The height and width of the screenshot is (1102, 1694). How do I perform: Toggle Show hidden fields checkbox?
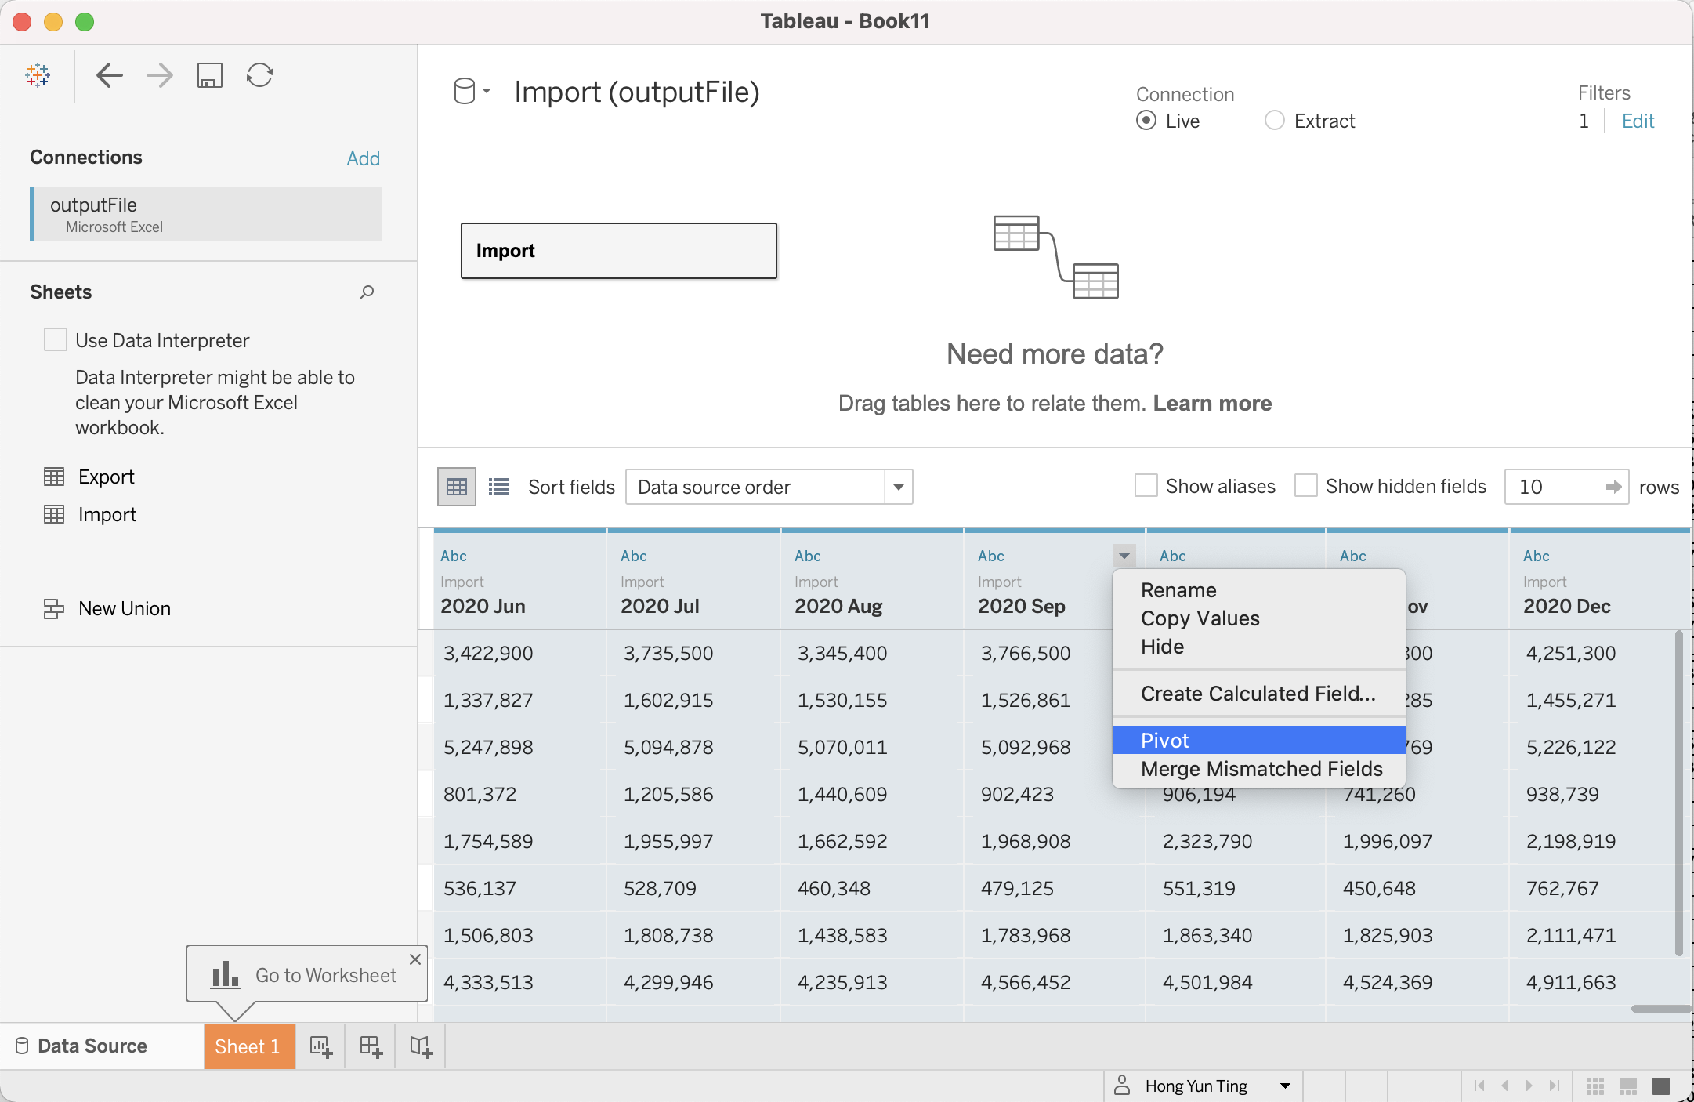[1305, 486]
